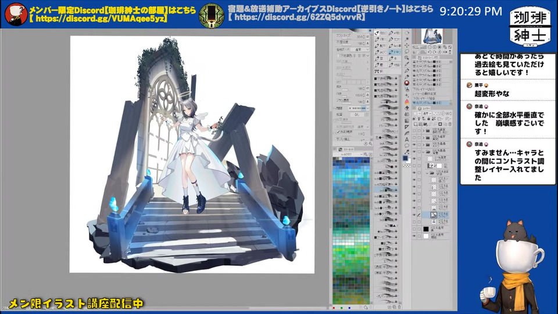The height and width of the screenshot is (314, 558).
Task: Select the red circular brush tool icon
Action: [x=407, y=83]
